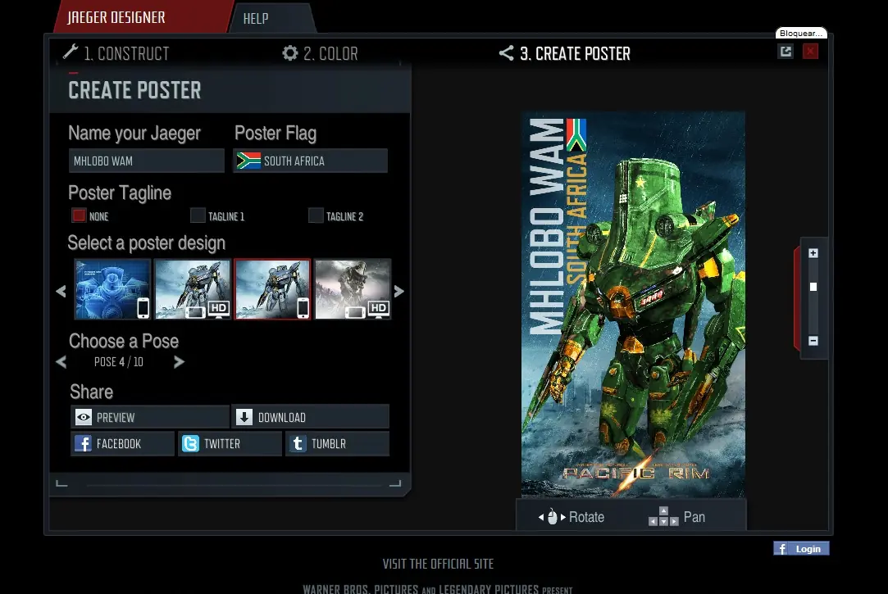This screenshot has width=888, height=594.
Task: Go to step 2. Color
Action: tap(320, 54)
